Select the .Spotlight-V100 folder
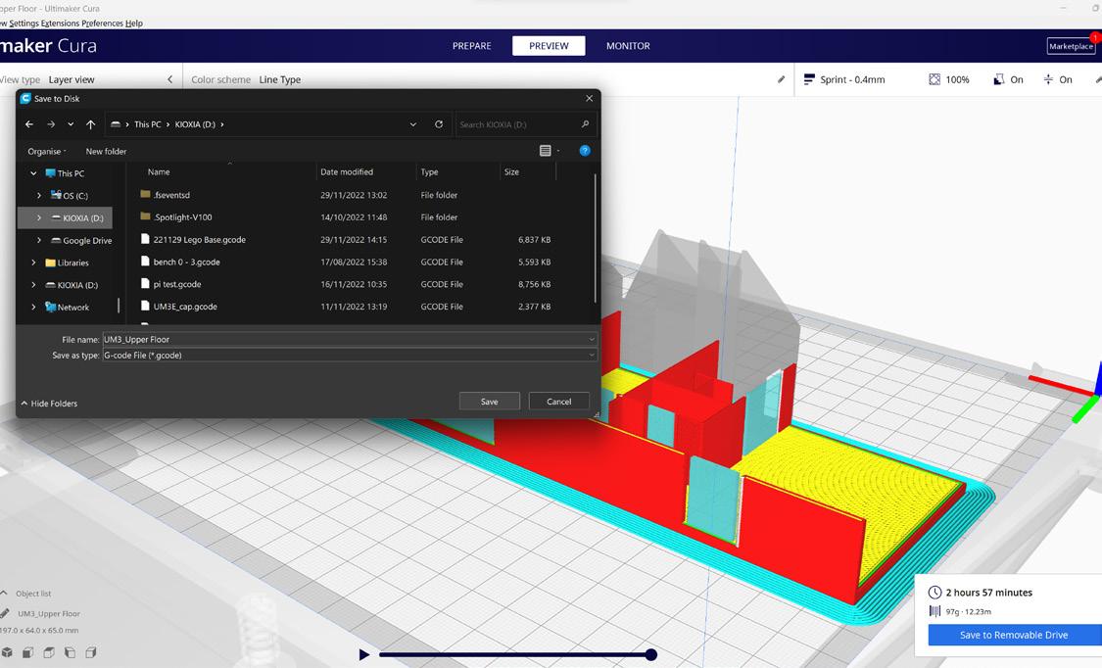The width and height of the screenshot is (1102, 668). (x=183, y=217)
